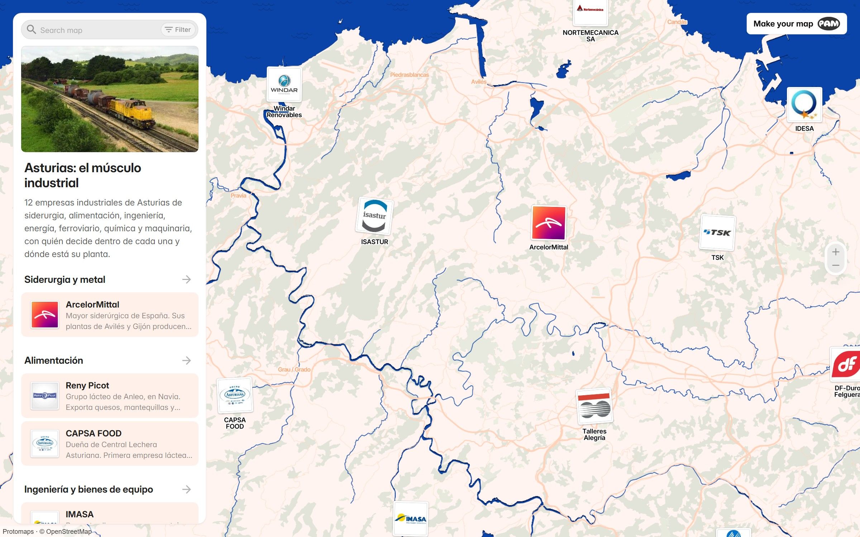Open the Protomaps attribution link
Screen dimensions: 860x537
[x=18, y=532]
